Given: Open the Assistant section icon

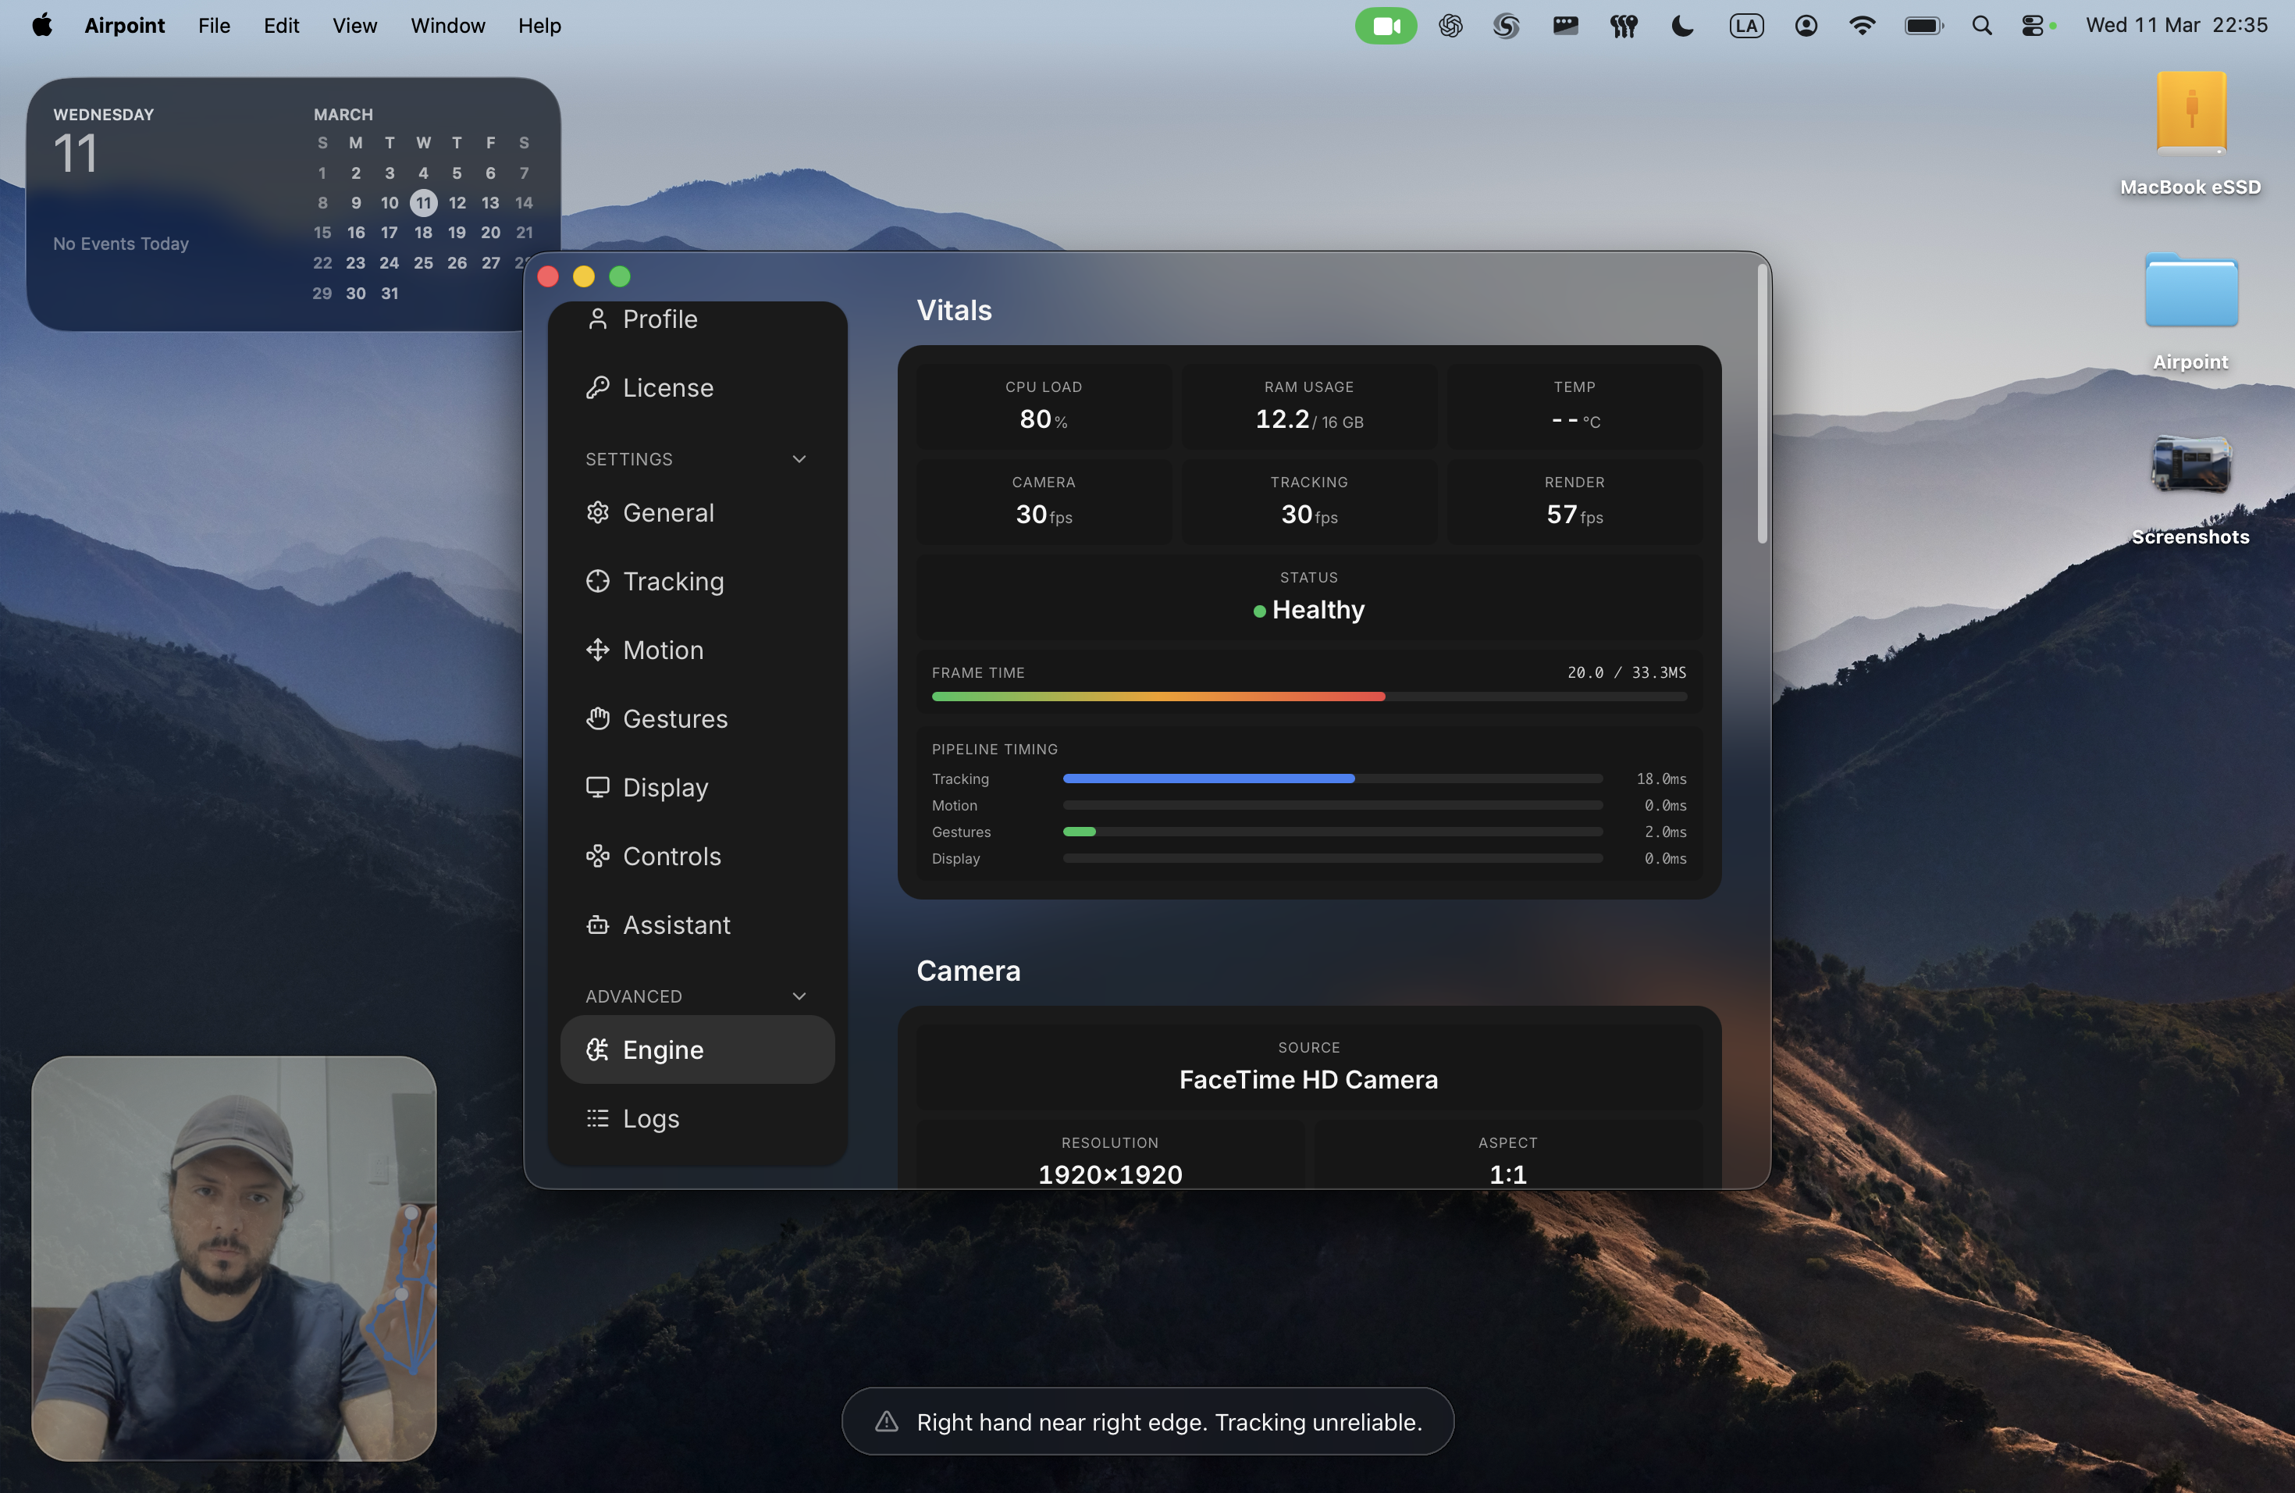Looking at the screenshot, I should pos(597,924).
